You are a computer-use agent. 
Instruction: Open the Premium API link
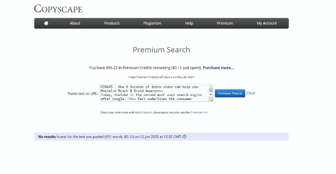(199, 112)
